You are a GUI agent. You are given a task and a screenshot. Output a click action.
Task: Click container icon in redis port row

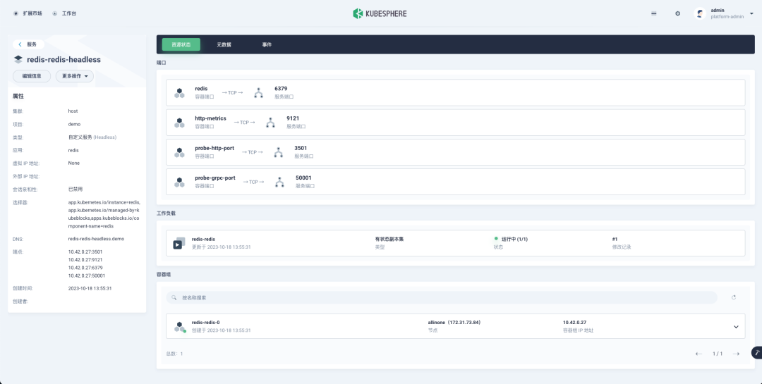179,93
